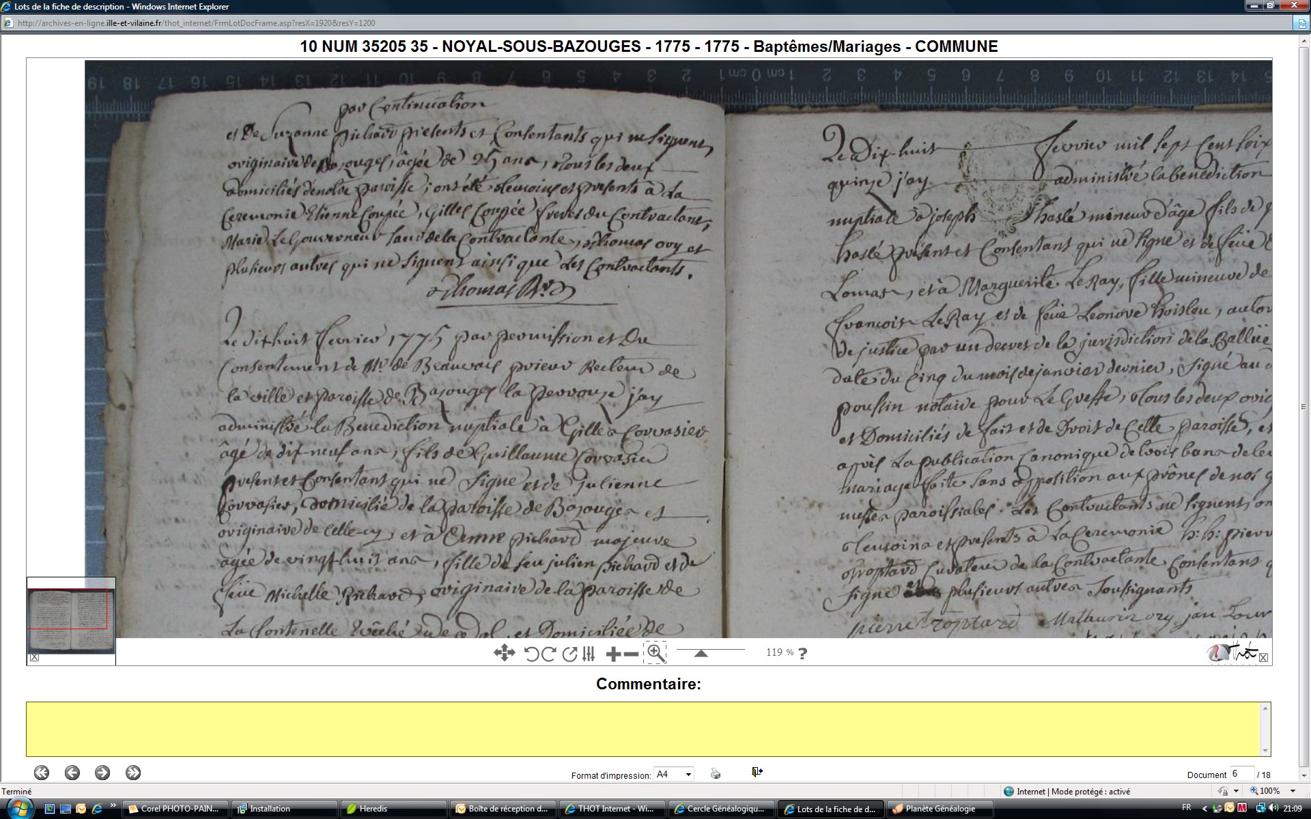The width and height of the screenshot is (1311, 819).
Task: Click the Document page number field
Action: pyautogui.click(x=1241, y=773)
